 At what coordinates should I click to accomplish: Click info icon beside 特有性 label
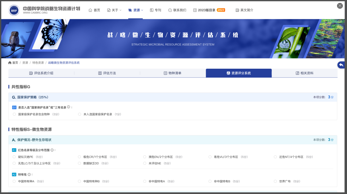[x=29, y=174]
